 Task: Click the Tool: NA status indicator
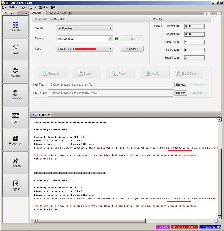point(163,227)
